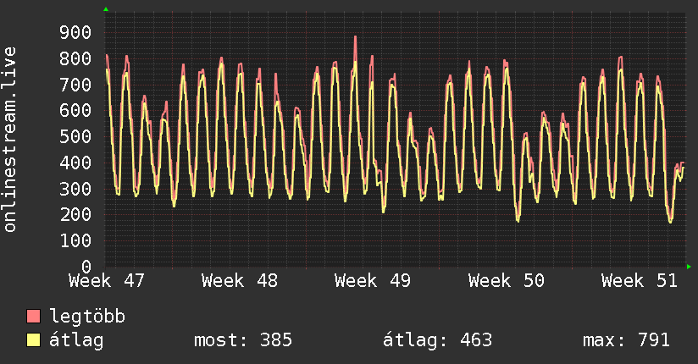Click the Week 49 axis label
The image size is (698, 364).
(373, 281)
